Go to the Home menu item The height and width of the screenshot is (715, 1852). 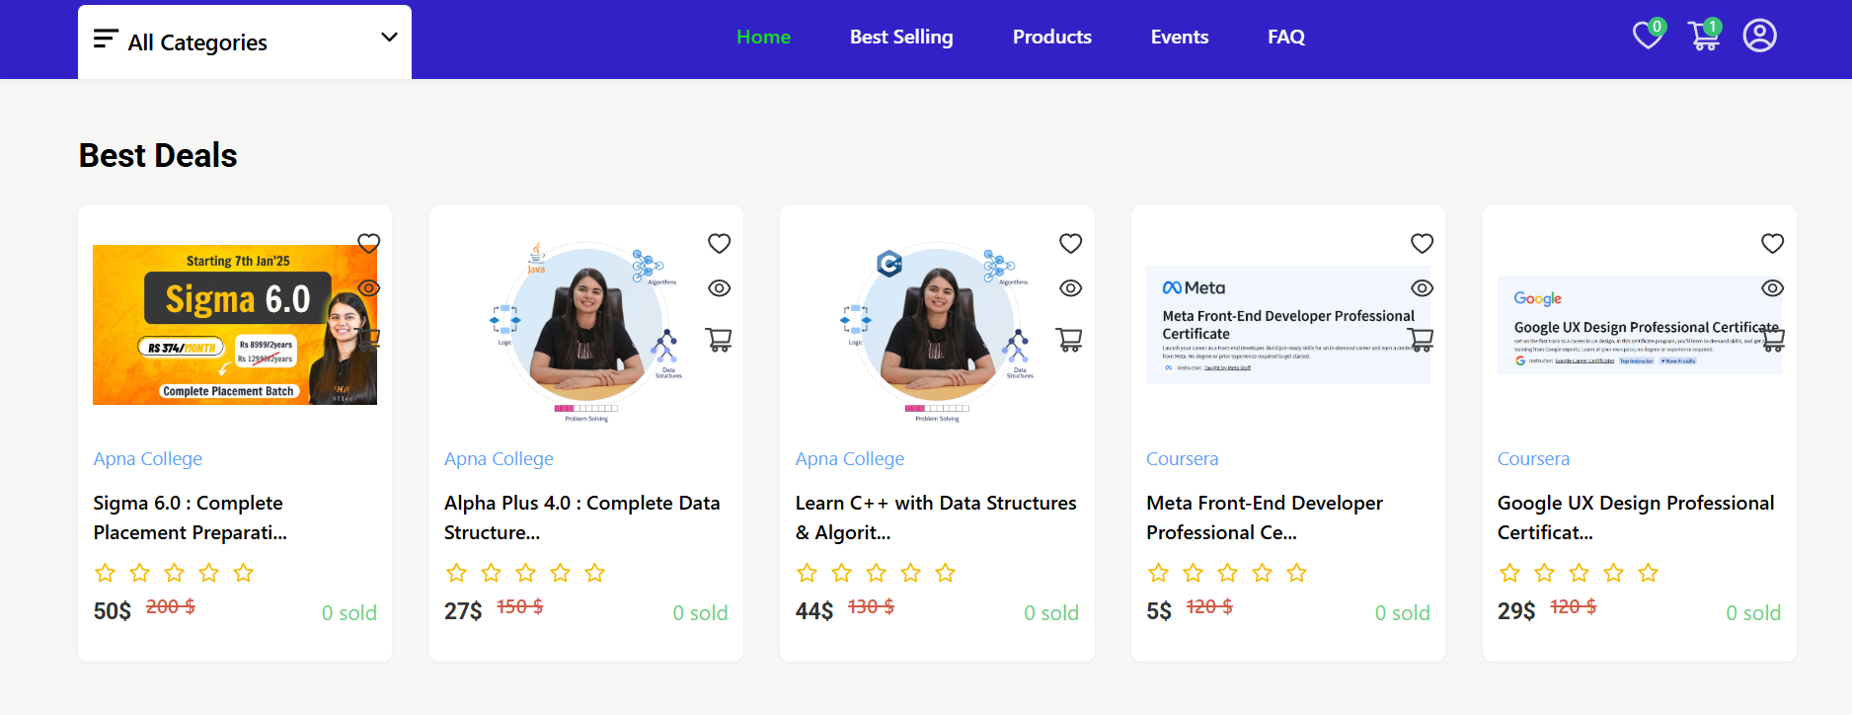point(763,37)
